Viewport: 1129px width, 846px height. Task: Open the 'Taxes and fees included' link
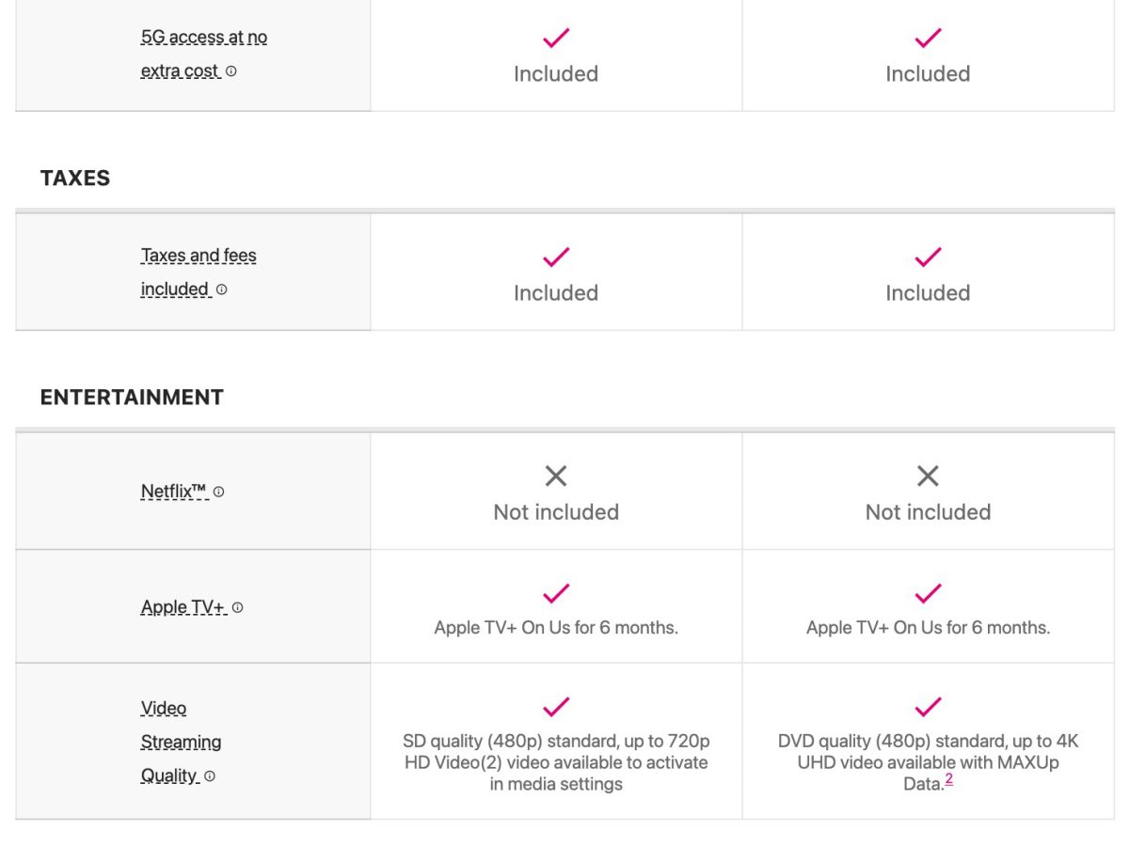tap(198, 257)
